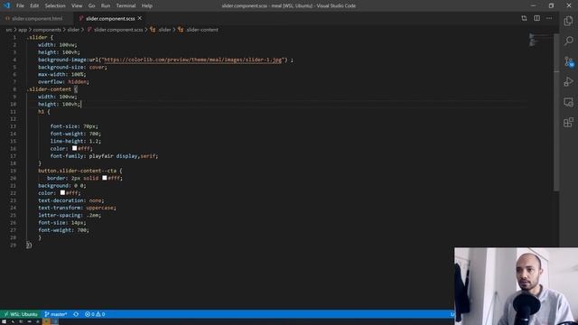
Task: Open the editor More Actions ellipsis menu
Action: point(549,18)
